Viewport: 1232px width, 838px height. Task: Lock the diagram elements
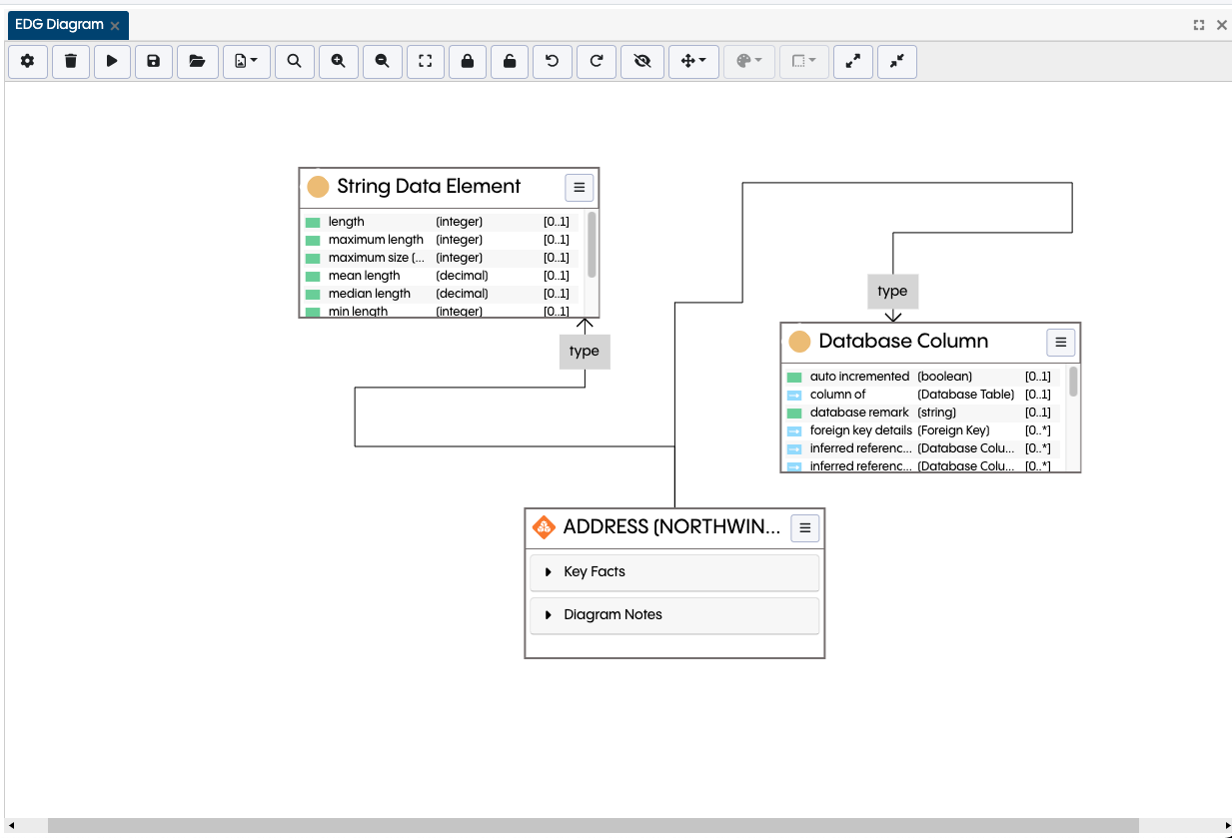467,61
